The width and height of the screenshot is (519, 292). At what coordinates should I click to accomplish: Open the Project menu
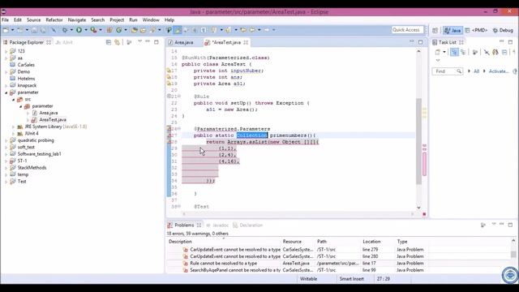click(x=117, y=19)
